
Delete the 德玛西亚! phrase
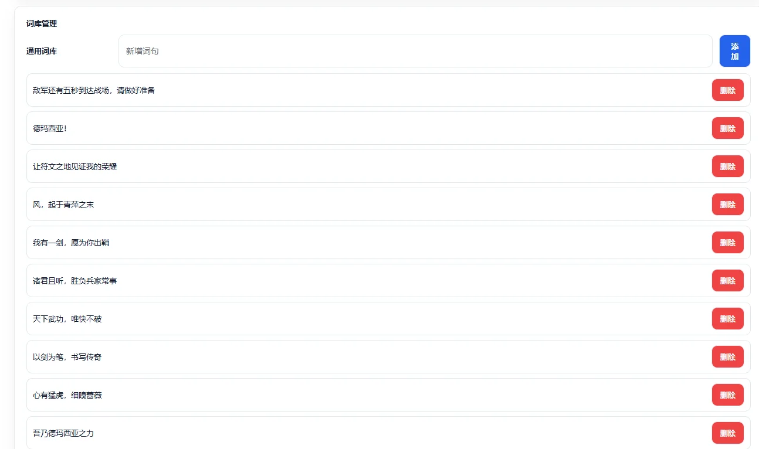pyautogui.click(x=727, y=128)
